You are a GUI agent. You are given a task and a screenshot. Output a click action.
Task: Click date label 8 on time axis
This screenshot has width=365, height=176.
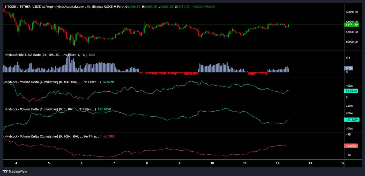pyautogui.click(x=147, y=163)
